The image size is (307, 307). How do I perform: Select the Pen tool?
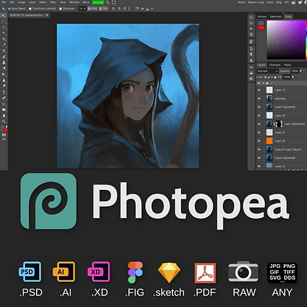coord(4,98)
